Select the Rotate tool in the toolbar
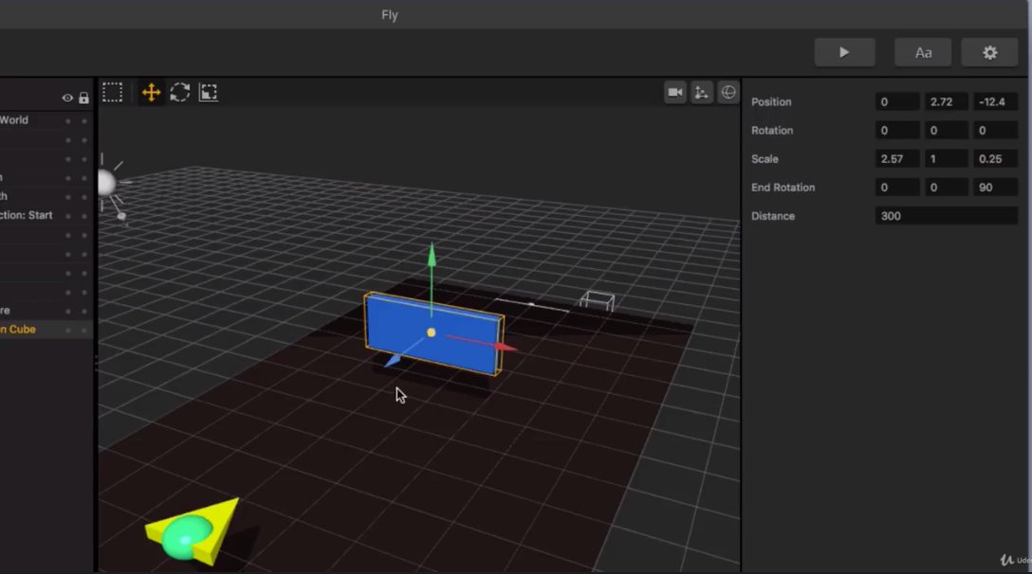 [x=178, y=92]
